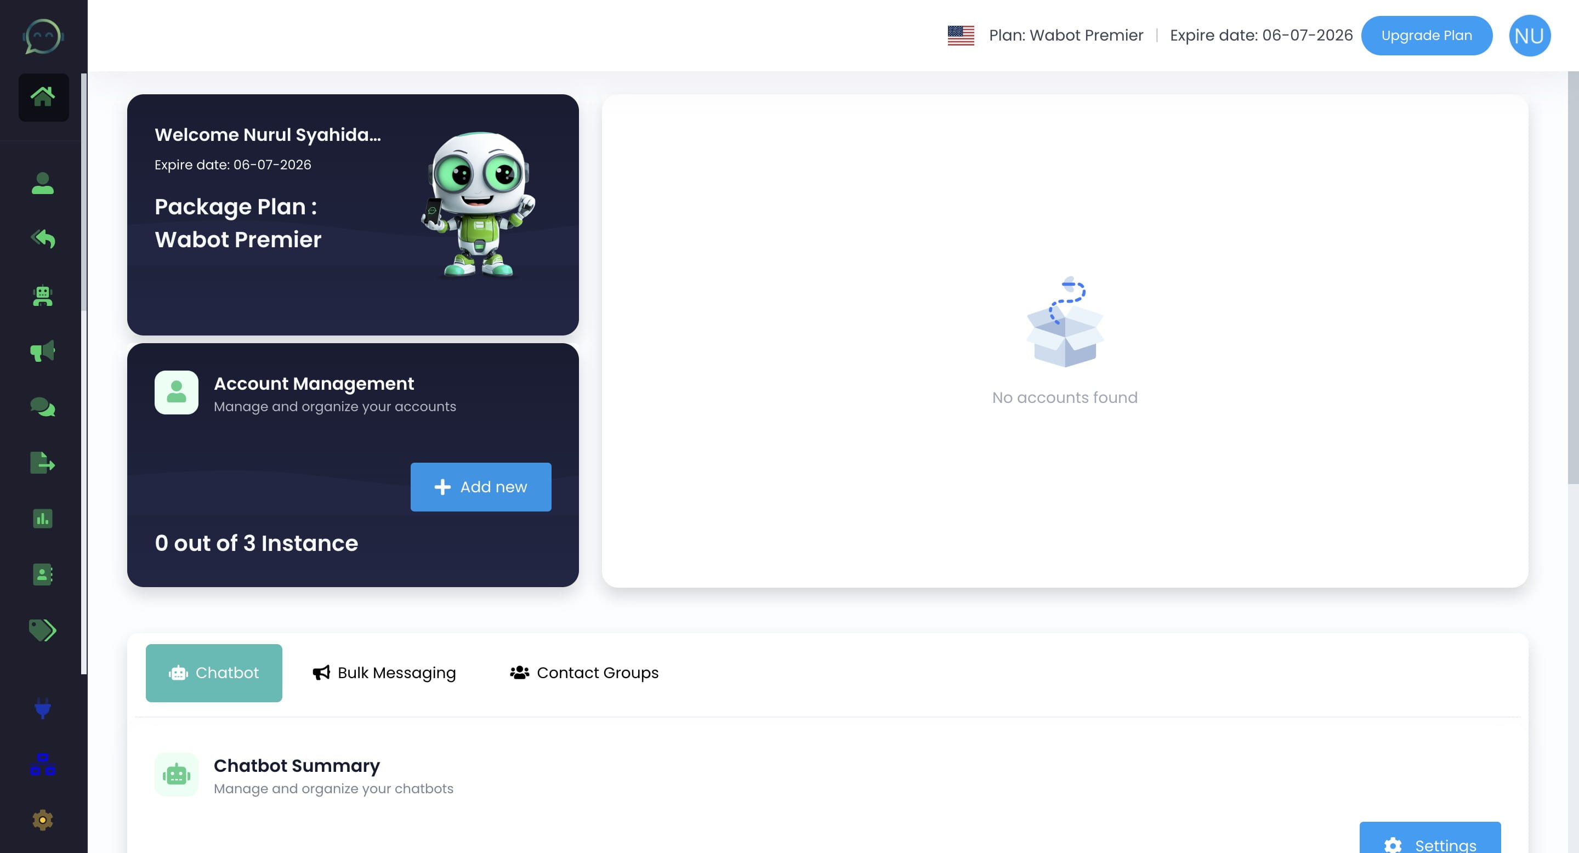
Task: Open chatbot Settings button
Action: [1430, 838]
